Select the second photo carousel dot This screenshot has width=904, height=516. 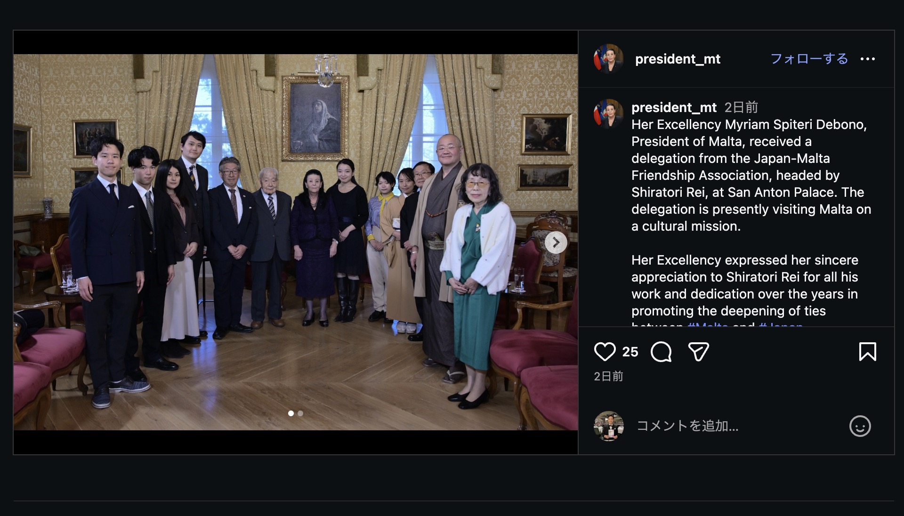(x=300, y=413)
